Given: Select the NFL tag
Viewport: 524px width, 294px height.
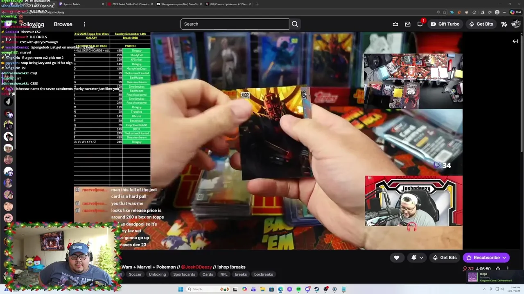Looking at the screenshot, I should pos(224,274).
